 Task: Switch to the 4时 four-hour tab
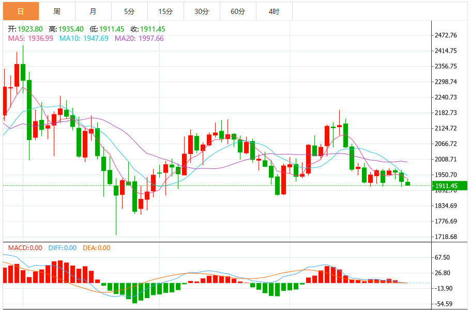274,11
